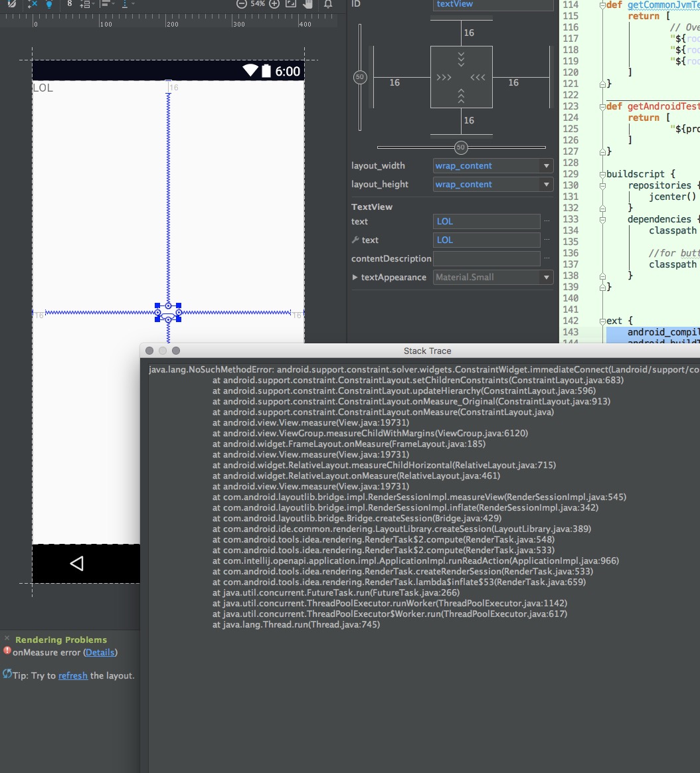Click the zoom-to-fit screen icon
Viewport: 700px width, 773px height.
pos(290,3)
